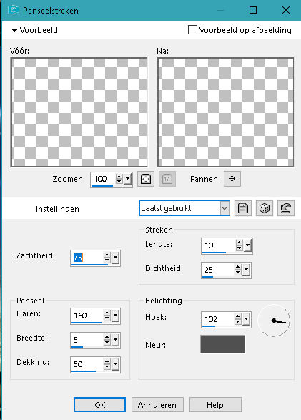Click the Pannen navigate crosshair icon
This screenshot has height=420, width=301.
(232, 179)
